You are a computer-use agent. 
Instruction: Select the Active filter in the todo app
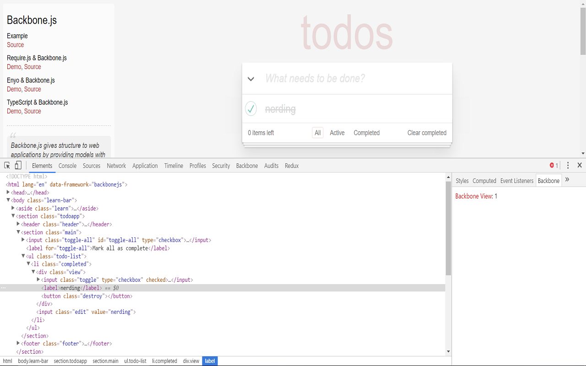337,133
